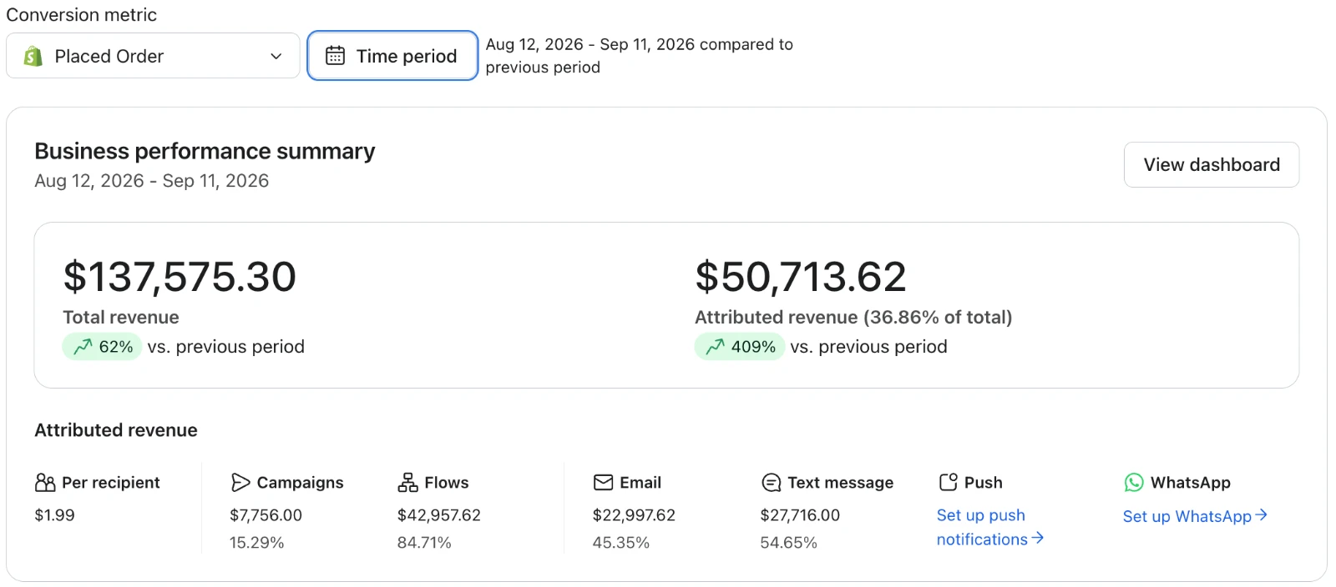Viewport: 1336px width, 587px height.
Task: Click the Text message channel label
Action: pyautogui.click(x=840, y=483)
